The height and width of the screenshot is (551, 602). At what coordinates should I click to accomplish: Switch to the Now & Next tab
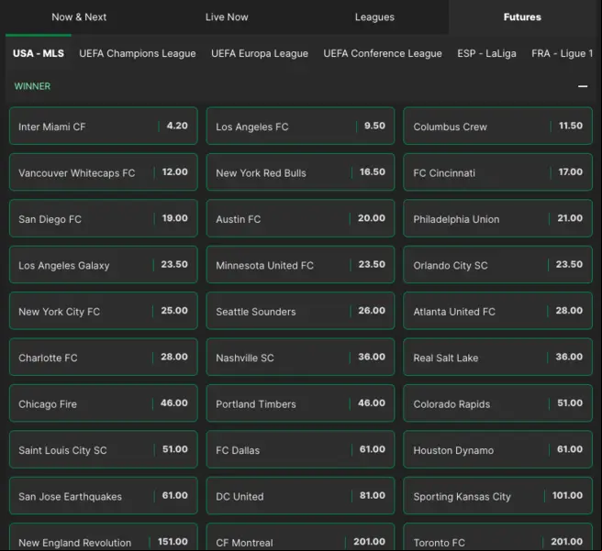pos(79,17)
